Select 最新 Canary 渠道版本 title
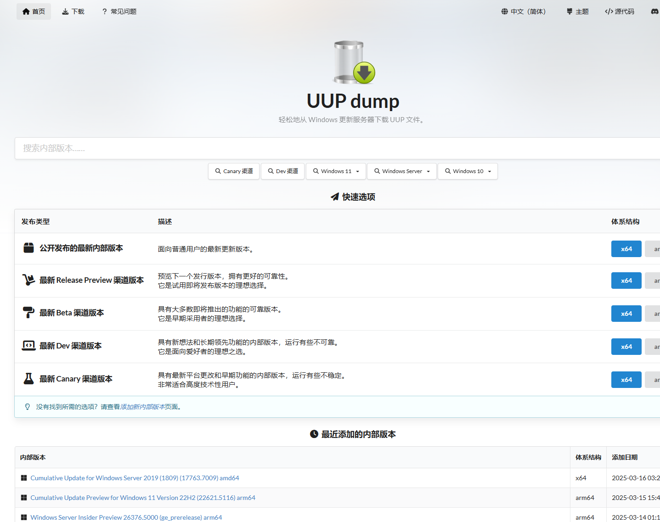This screenshot has width=660, height=522. pyautogui.click(x=76, y=379)
